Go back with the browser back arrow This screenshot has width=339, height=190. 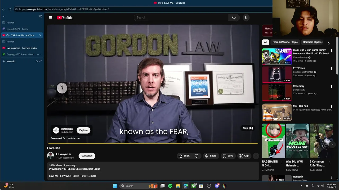pyautogui.click(x=4, y=9)
